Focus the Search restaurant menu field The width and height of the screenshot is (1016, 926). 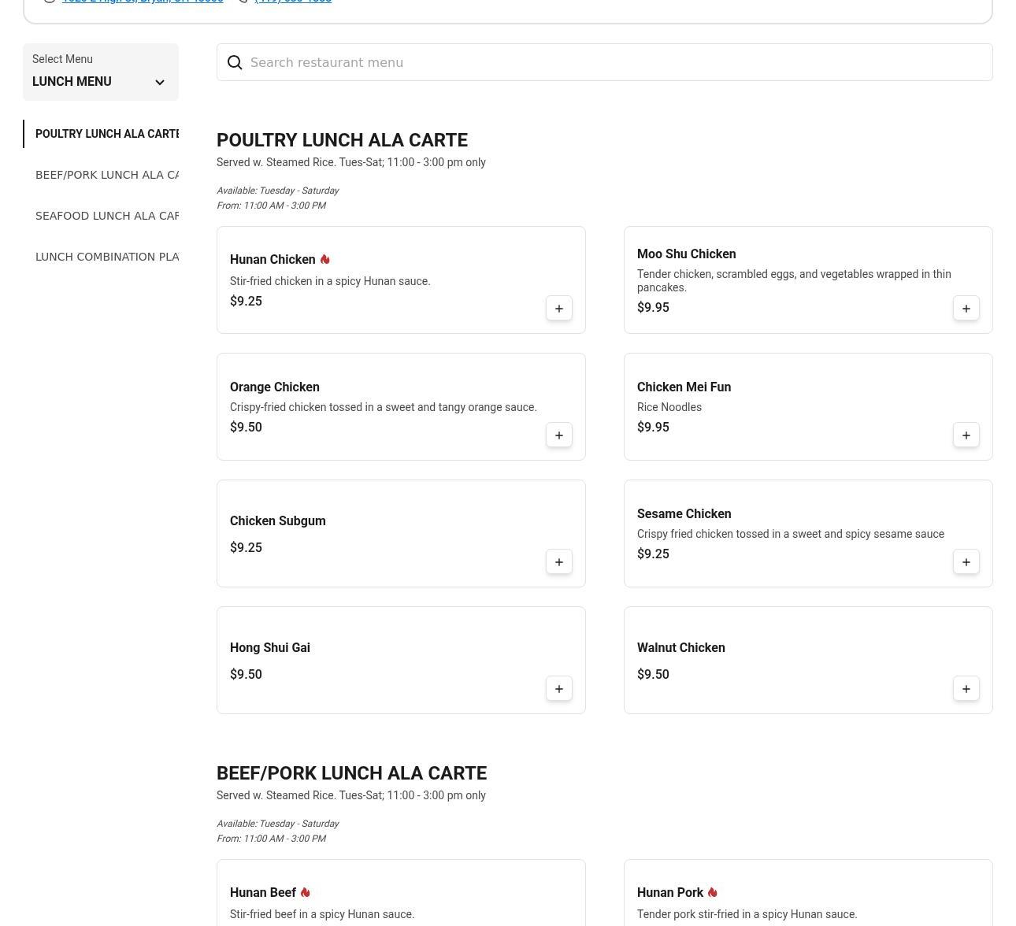(x=614, y=63)
